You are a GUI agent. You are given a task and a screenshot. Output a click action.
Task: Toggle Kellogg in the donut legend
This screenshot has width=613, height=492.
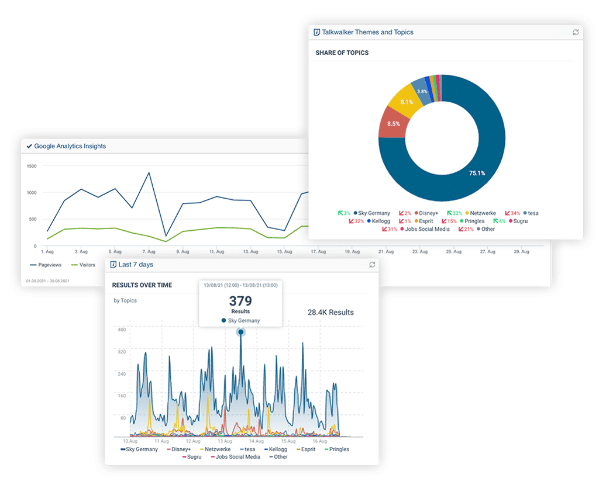click(x=378, y=221)
